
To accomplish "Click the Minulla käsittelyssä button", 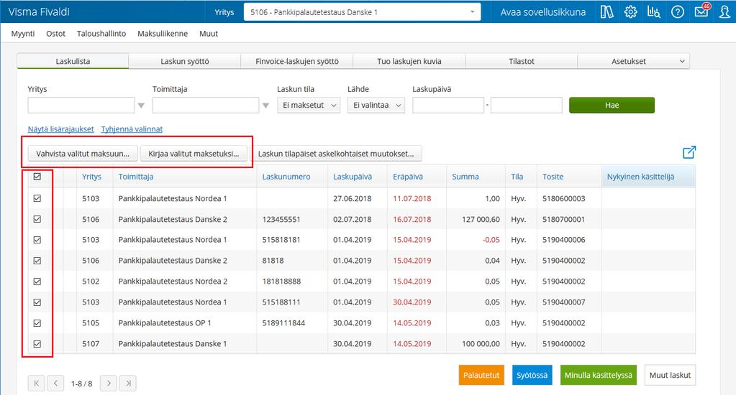I will tap(599, 376).
